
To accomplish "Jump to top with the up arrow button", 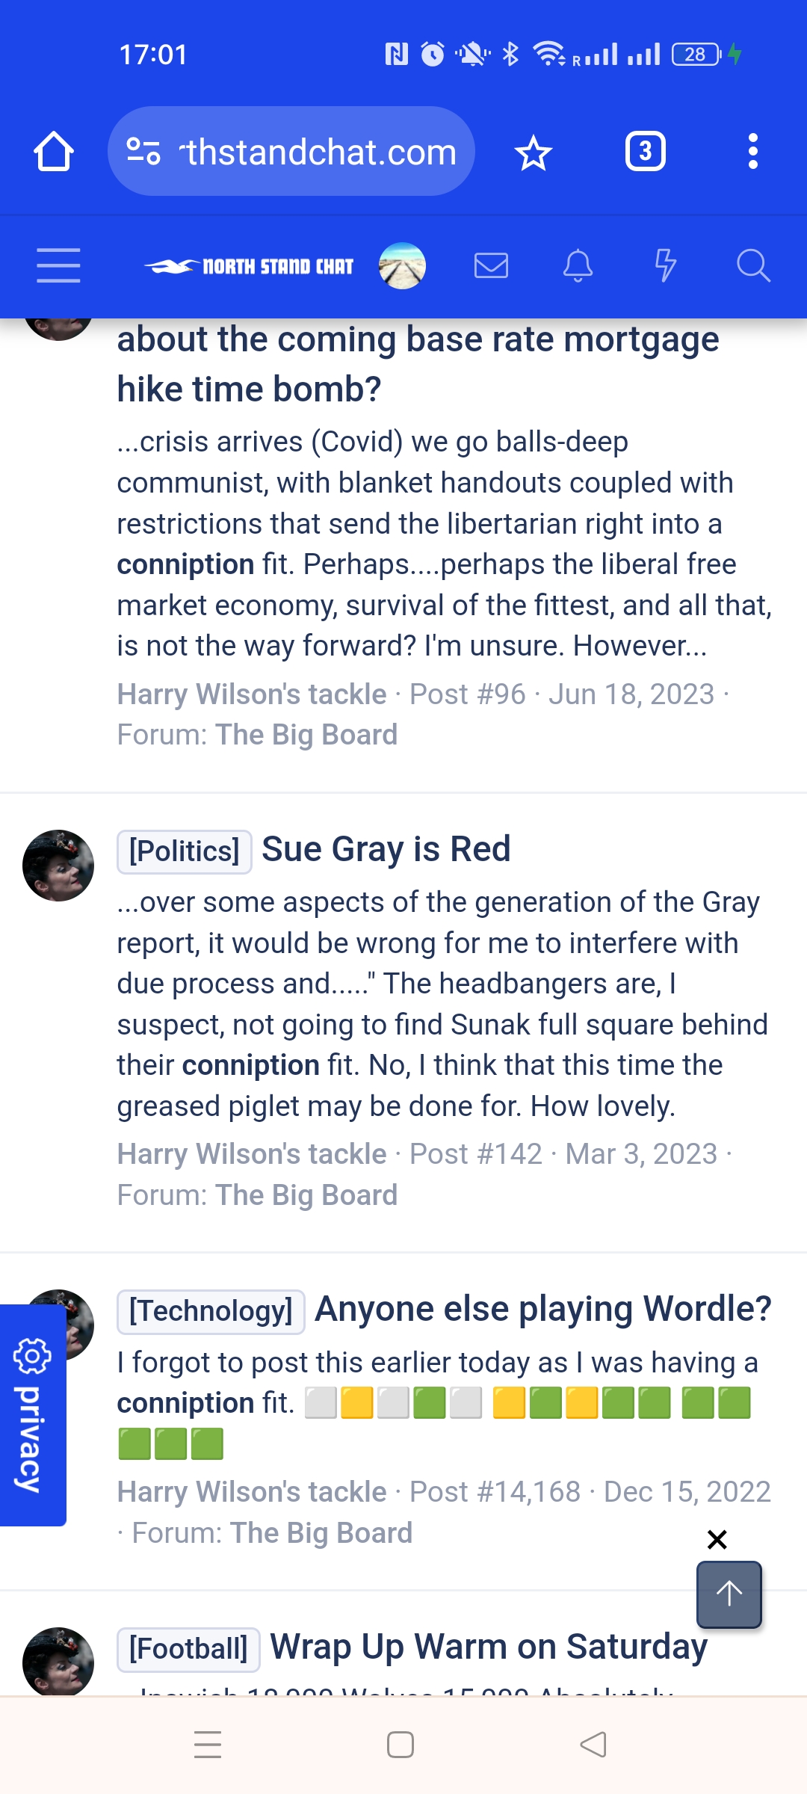I will tap(729, 1594).
